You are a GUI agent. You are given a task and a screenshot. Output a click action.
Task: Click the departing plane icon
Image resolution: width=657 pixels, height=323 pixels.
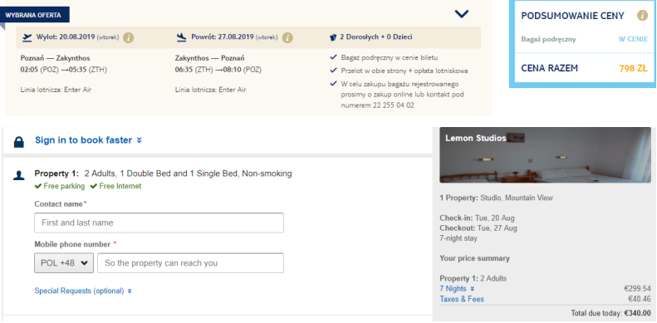click(x=27, y=37)
